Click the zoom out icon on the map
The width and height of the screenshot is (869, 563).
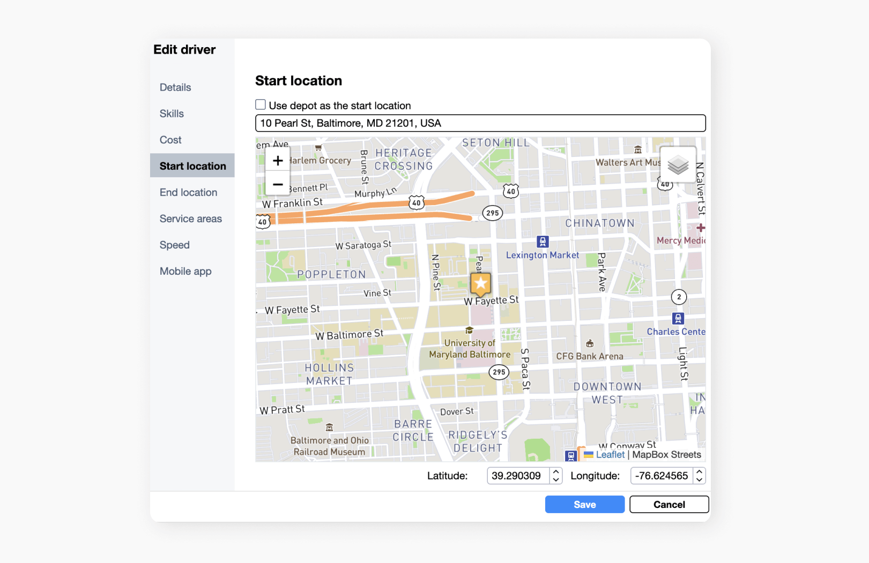[278, 184]
